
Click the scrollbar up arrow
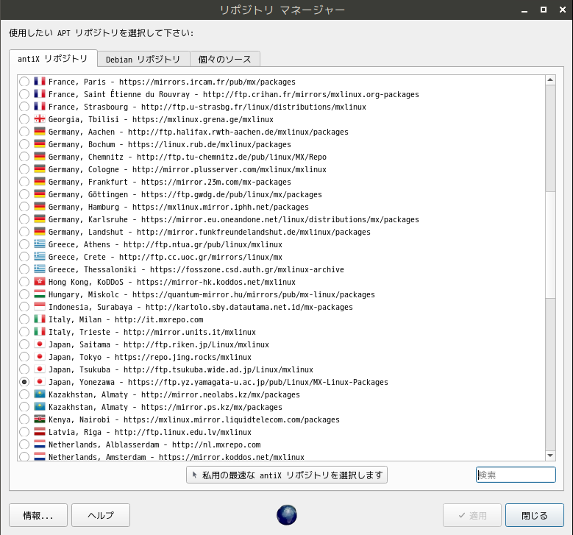coord(550,80)
